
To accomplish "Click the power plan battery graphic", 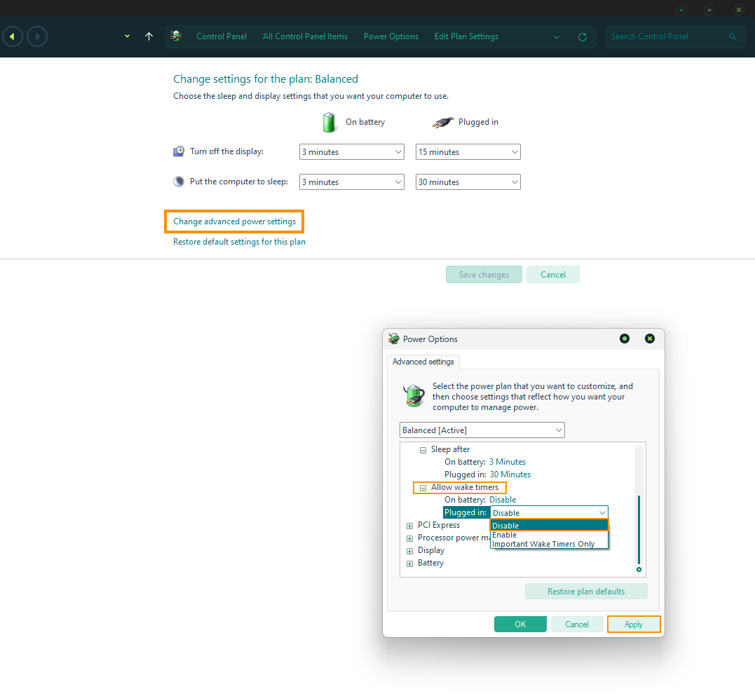I will coord(414,396).
